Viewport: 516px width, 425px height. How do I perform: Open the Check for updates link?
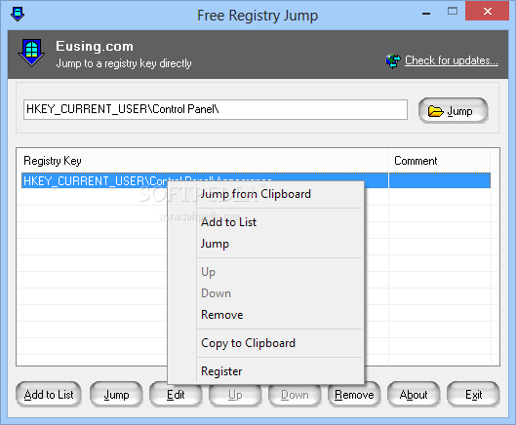pos(452,60)
